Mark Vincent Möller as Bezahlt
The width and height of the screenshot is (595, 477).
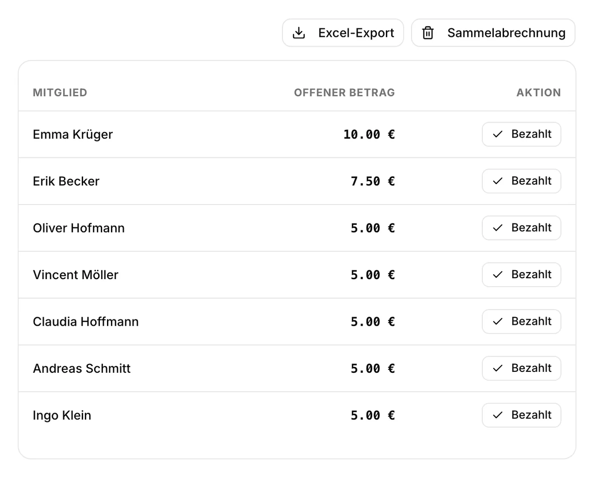(x=521, y=275)
